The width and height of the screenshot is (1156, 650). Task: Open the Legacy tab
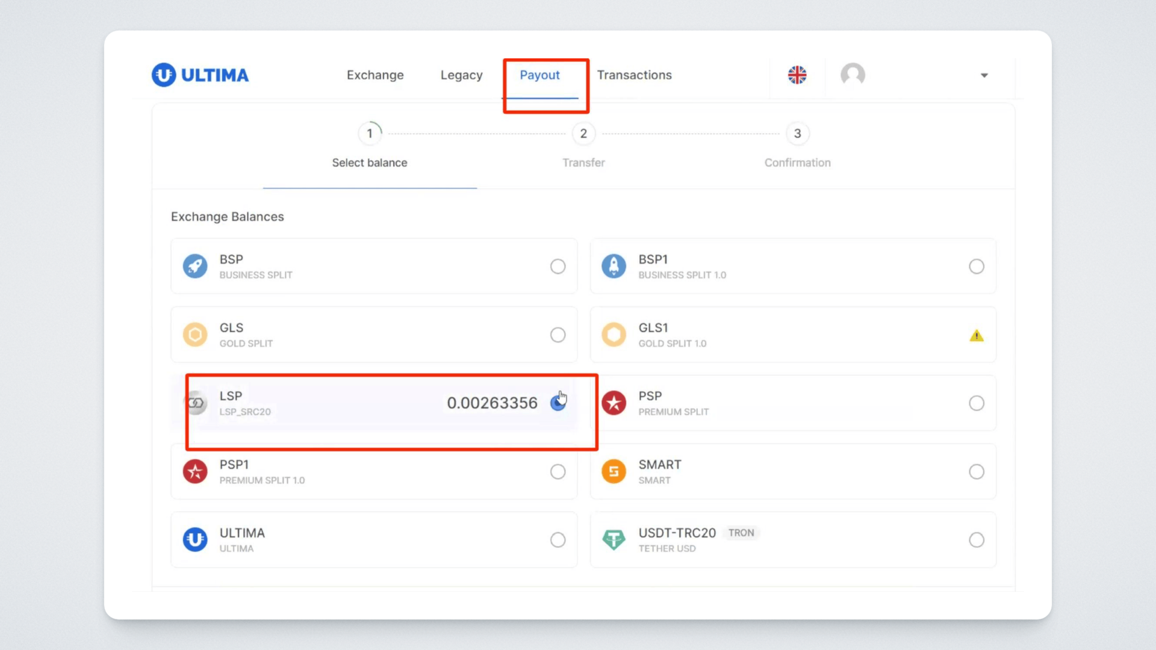(461, 75)
